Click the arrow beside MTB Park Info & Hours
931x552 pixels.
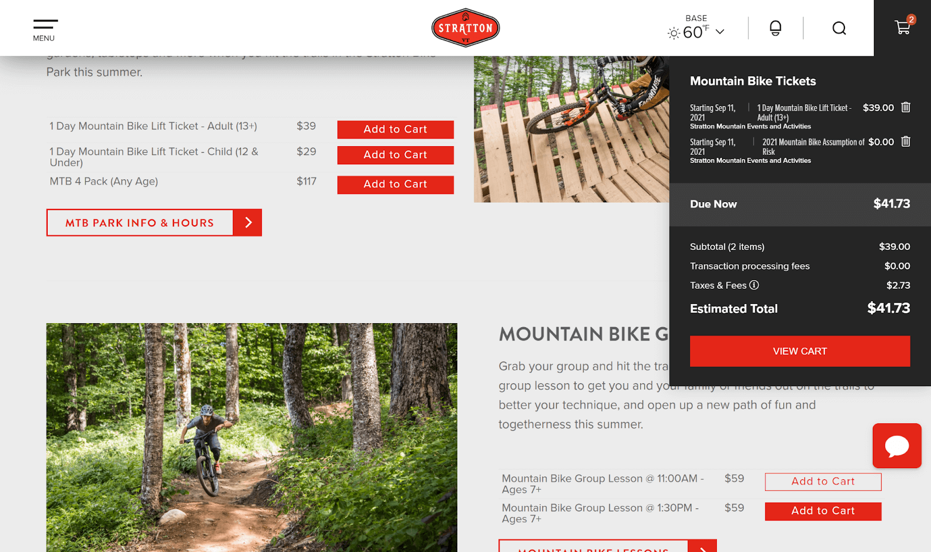click(x=248, y=222)
